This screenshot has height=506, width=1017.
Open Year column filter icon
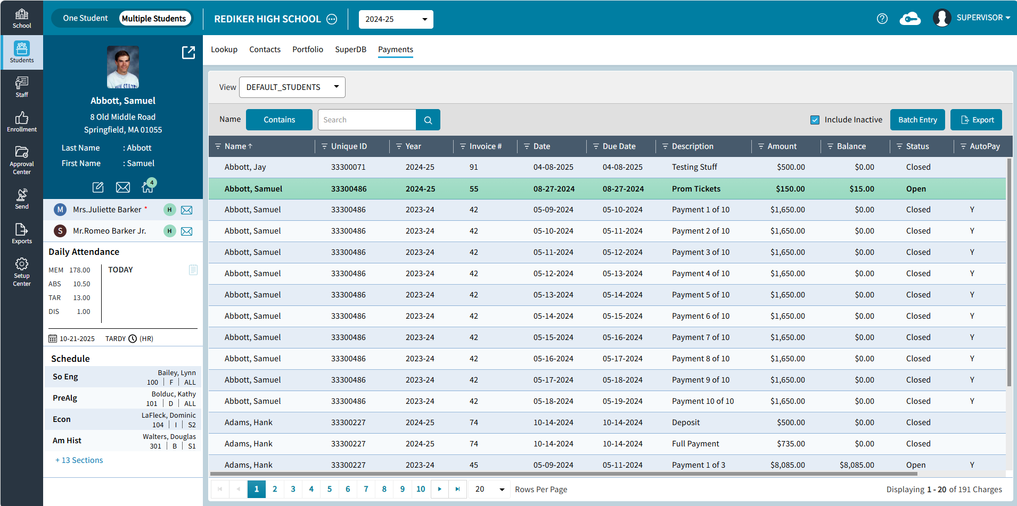399,146
